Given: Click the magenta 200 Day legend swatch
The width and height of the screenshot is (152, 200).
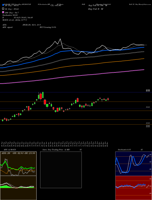Looking at the screenshot, I should point(3,12).
